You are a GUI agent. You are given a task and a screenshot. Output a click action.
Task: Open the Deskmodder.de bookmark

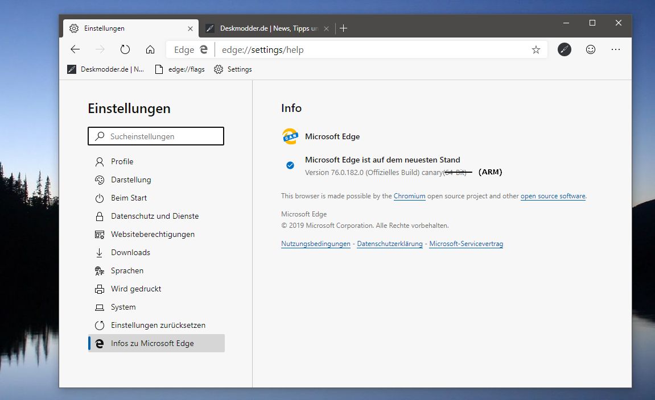pyautogui.click(x=106, y=69)
